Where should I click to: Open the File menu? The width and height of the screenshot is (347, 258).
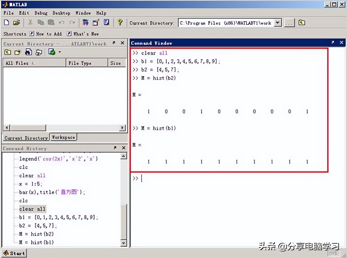[9, 13]
